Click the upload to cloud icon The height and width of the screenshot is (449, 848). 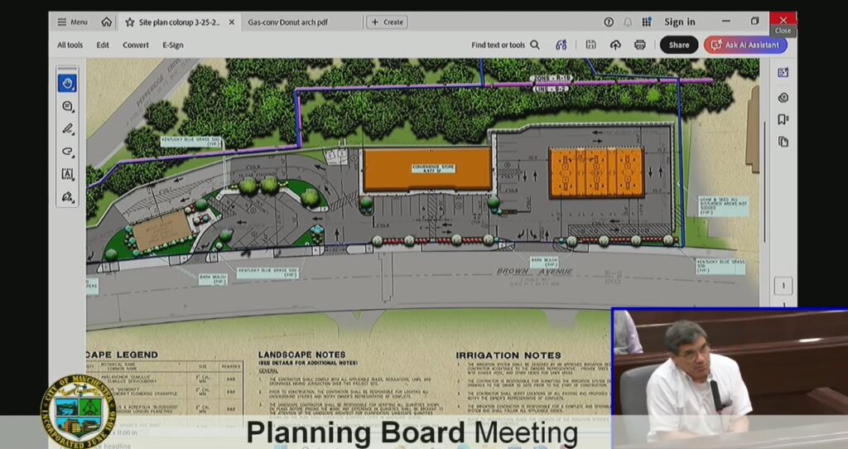click(x=615, y=45)
